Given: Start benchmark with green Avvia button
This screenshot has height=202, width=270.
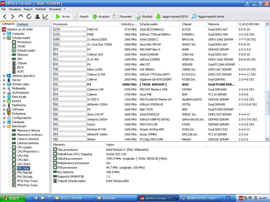Looking at the screenshot, I should 62,17.
